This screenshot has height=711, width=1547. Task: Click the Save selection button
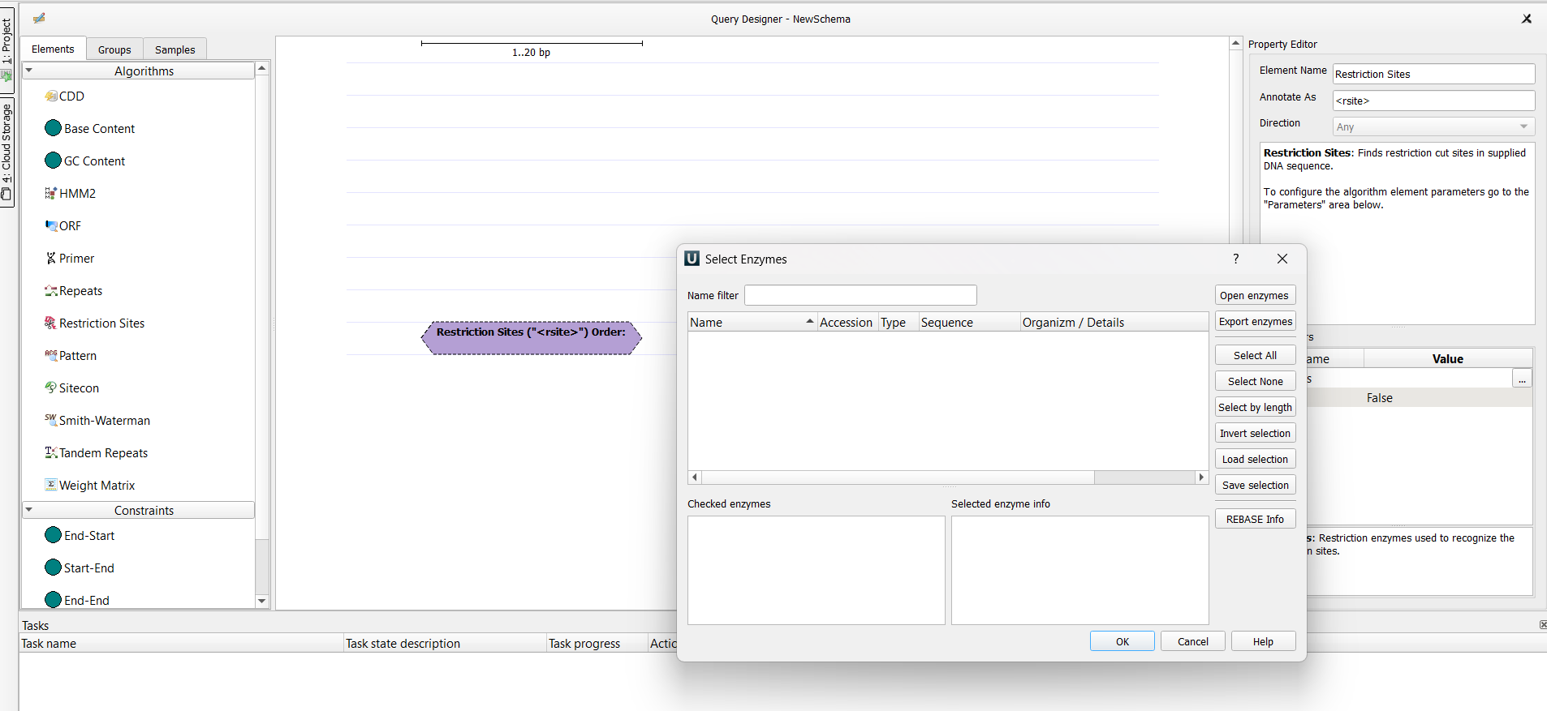[1255, 485]
